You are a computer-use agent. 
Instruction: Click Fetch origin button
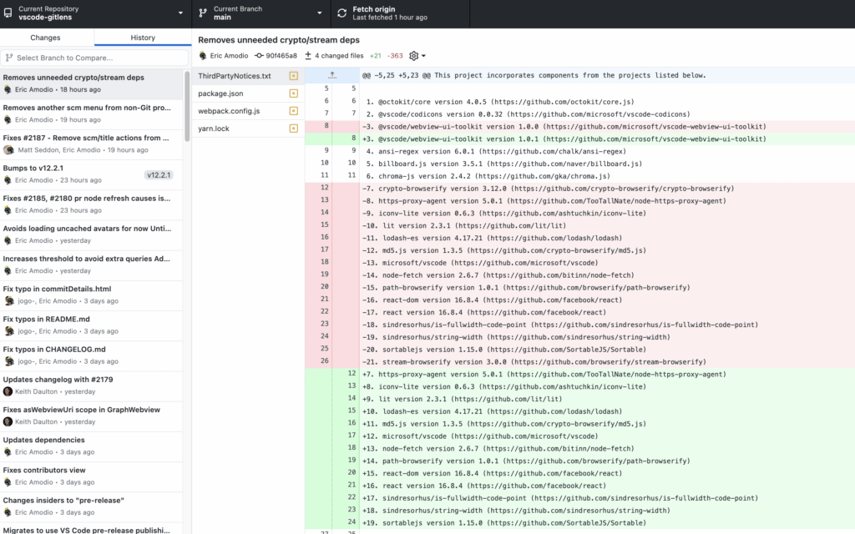(x=400, y=13)
